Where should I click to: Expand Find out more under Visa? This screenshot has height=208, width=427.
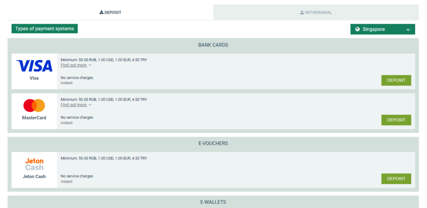coord(76,65)
